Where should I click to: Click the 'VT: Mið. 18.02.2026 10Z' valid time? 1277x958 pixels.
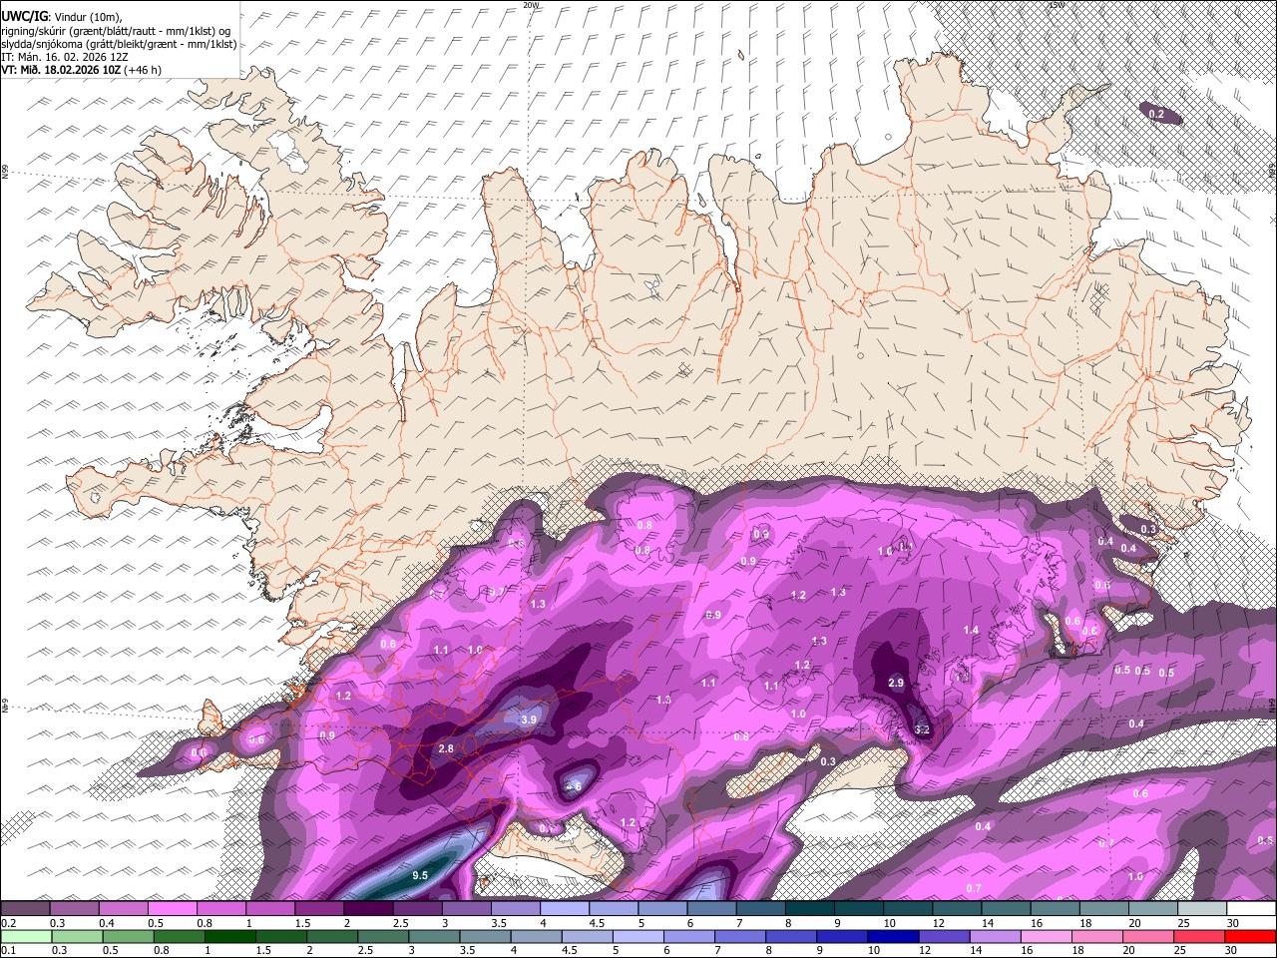61,70
